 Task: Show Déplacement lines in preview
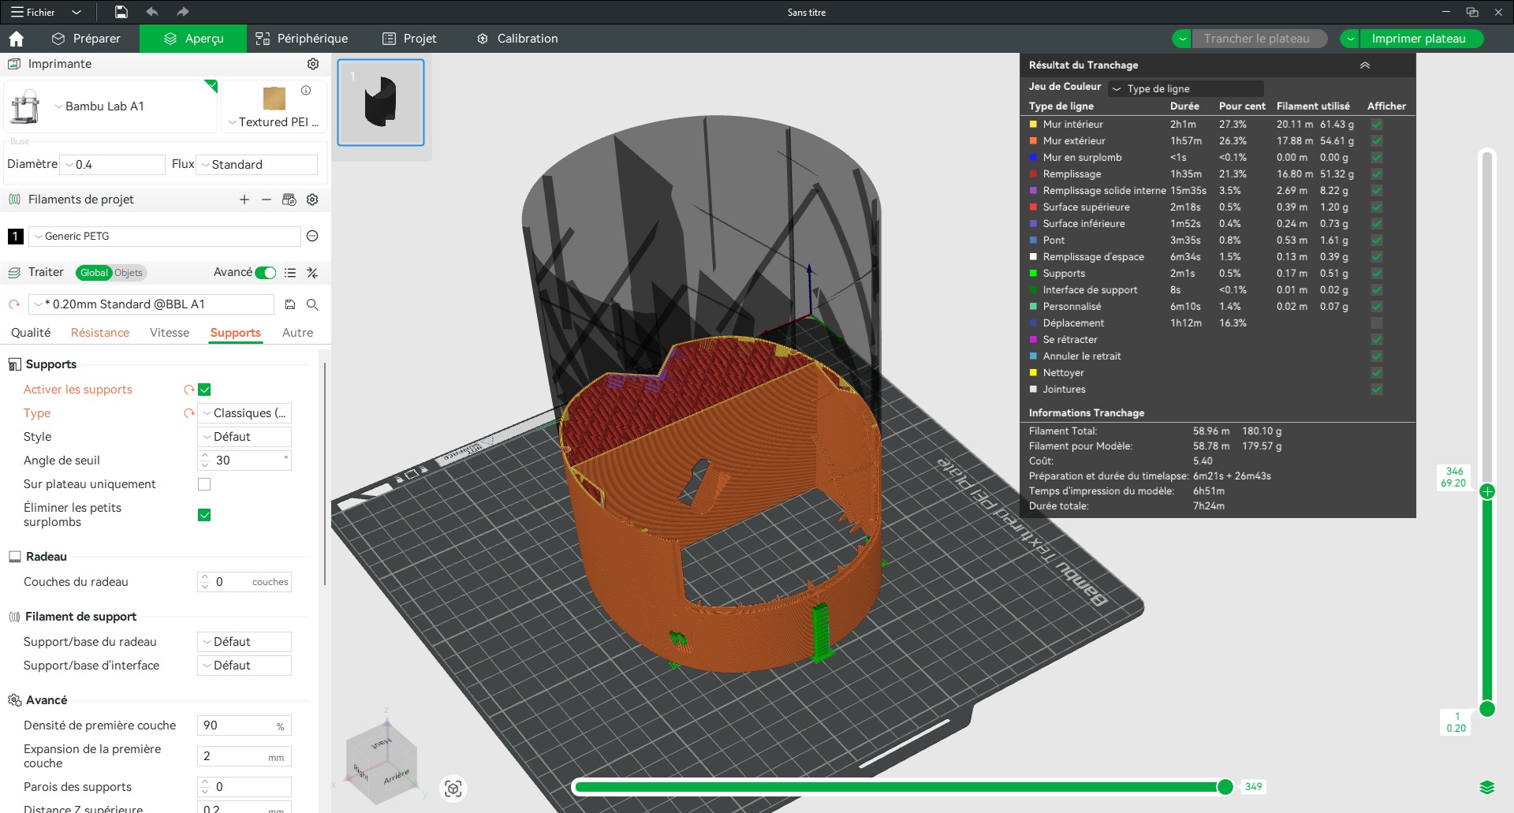click(1376, 323)
